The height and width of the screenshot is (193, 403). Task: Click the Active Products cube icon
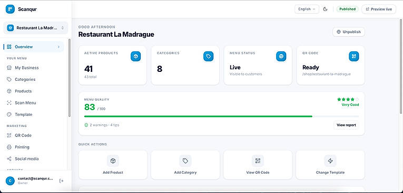pyautogui.click(x=136, y=56)
